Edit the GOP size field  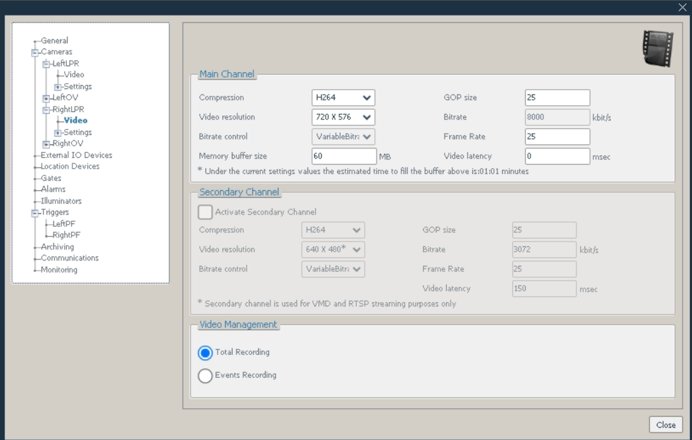[x=557, y=97]
